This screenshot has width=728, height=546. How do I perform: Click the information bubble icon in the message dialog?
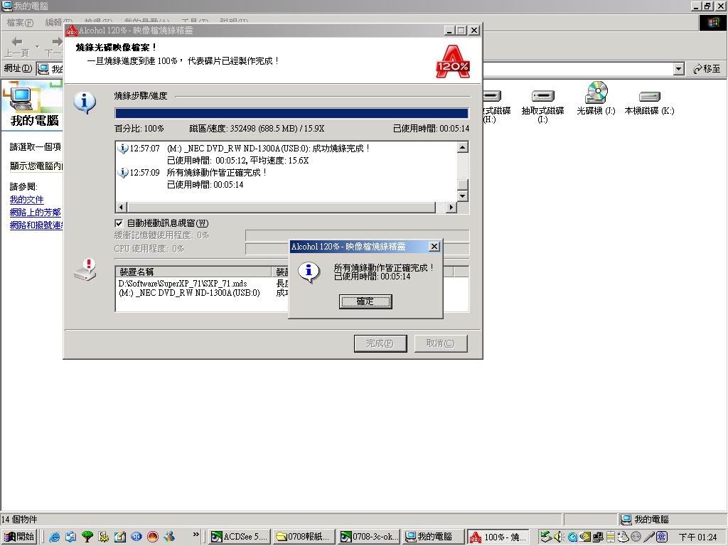point(309,272)
